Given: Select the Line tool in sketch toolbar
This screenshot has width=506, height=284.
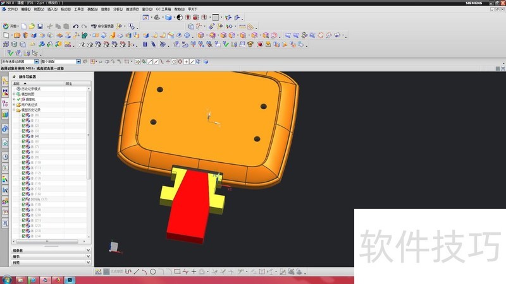Looking at the screenshot, I should (137, 272).
